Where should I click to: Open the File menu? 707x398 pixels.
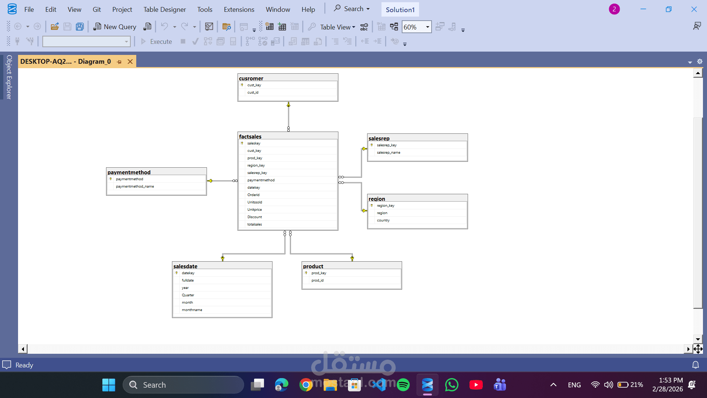(x=29, y=9)
